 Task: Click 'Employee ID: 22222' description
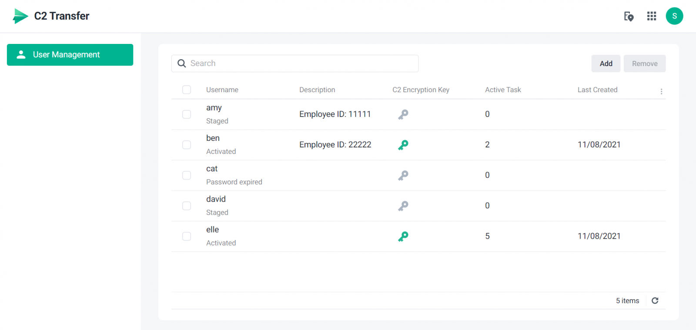(335, 145)
